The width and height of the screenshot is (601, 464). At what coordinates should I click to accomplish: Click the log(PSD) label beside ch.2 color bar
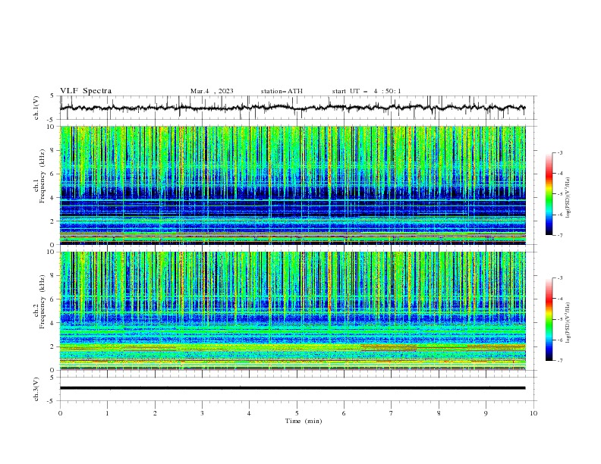tap(568, 322)
